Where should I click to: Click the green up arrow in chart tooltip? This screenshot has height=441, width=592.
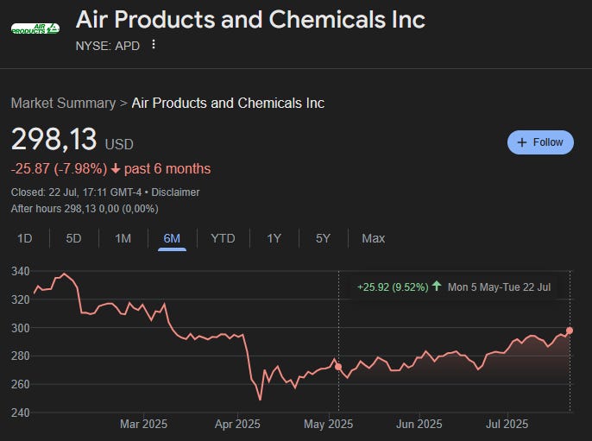coord(437,286)
